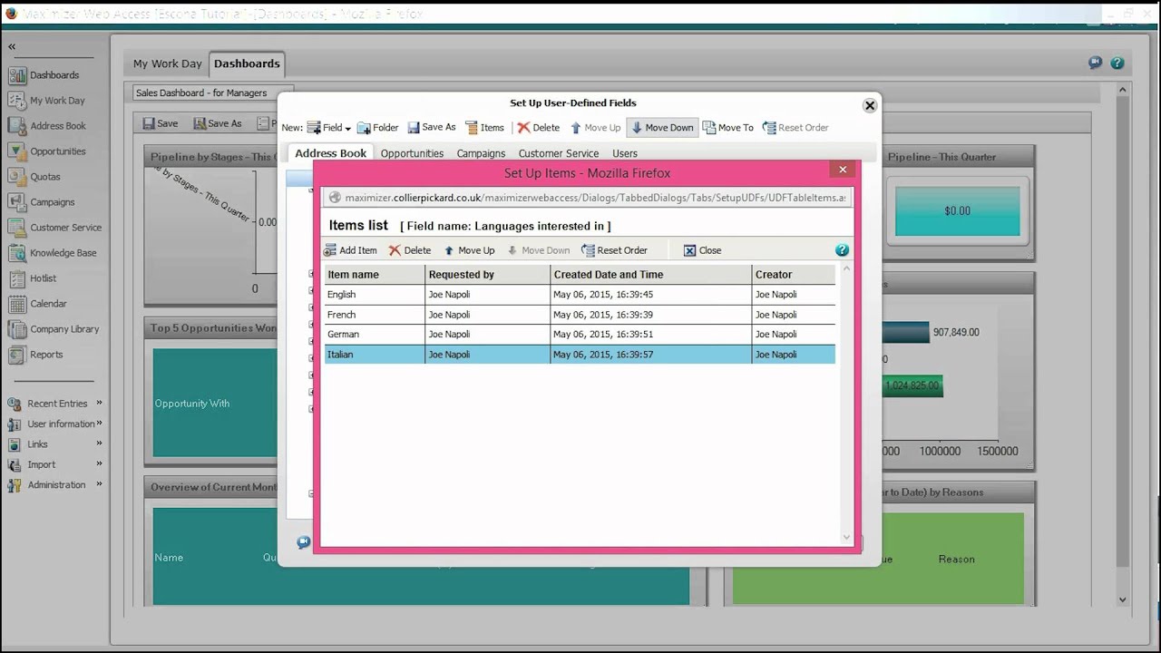Sort by Requested by column header
1161x653 pixels.
coord(488,275)
